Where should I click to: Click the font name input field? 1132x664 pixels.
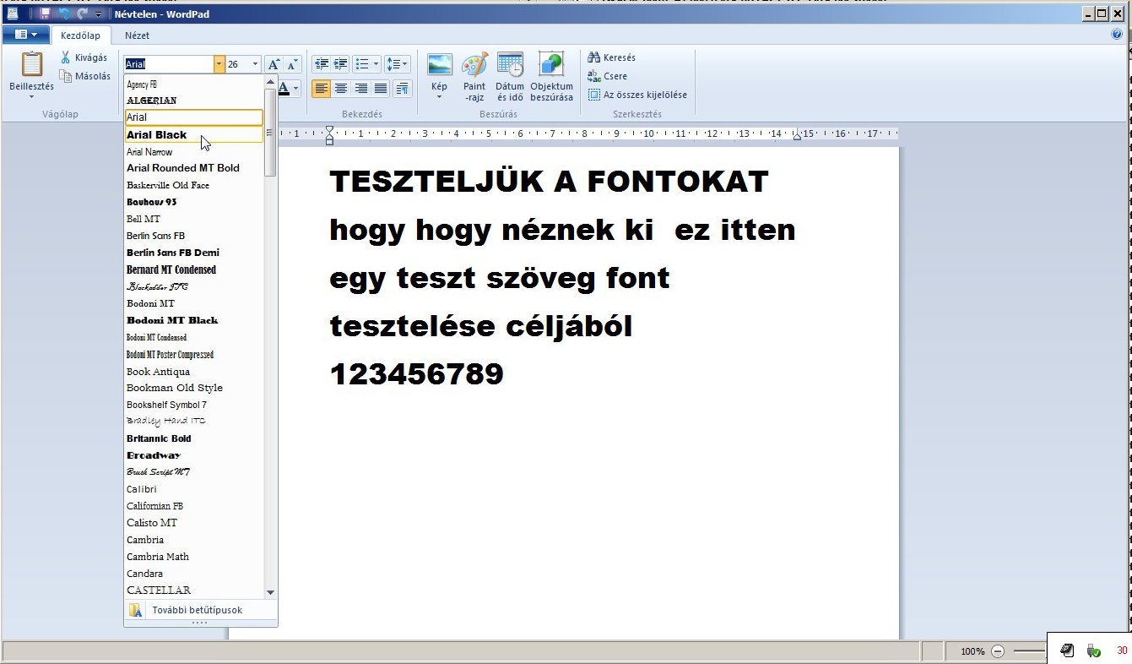point(169,64)
